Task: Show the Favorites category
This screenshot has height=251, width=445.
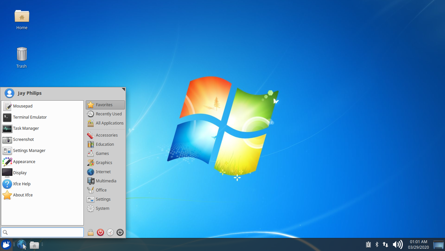Action: pos(105,105)
